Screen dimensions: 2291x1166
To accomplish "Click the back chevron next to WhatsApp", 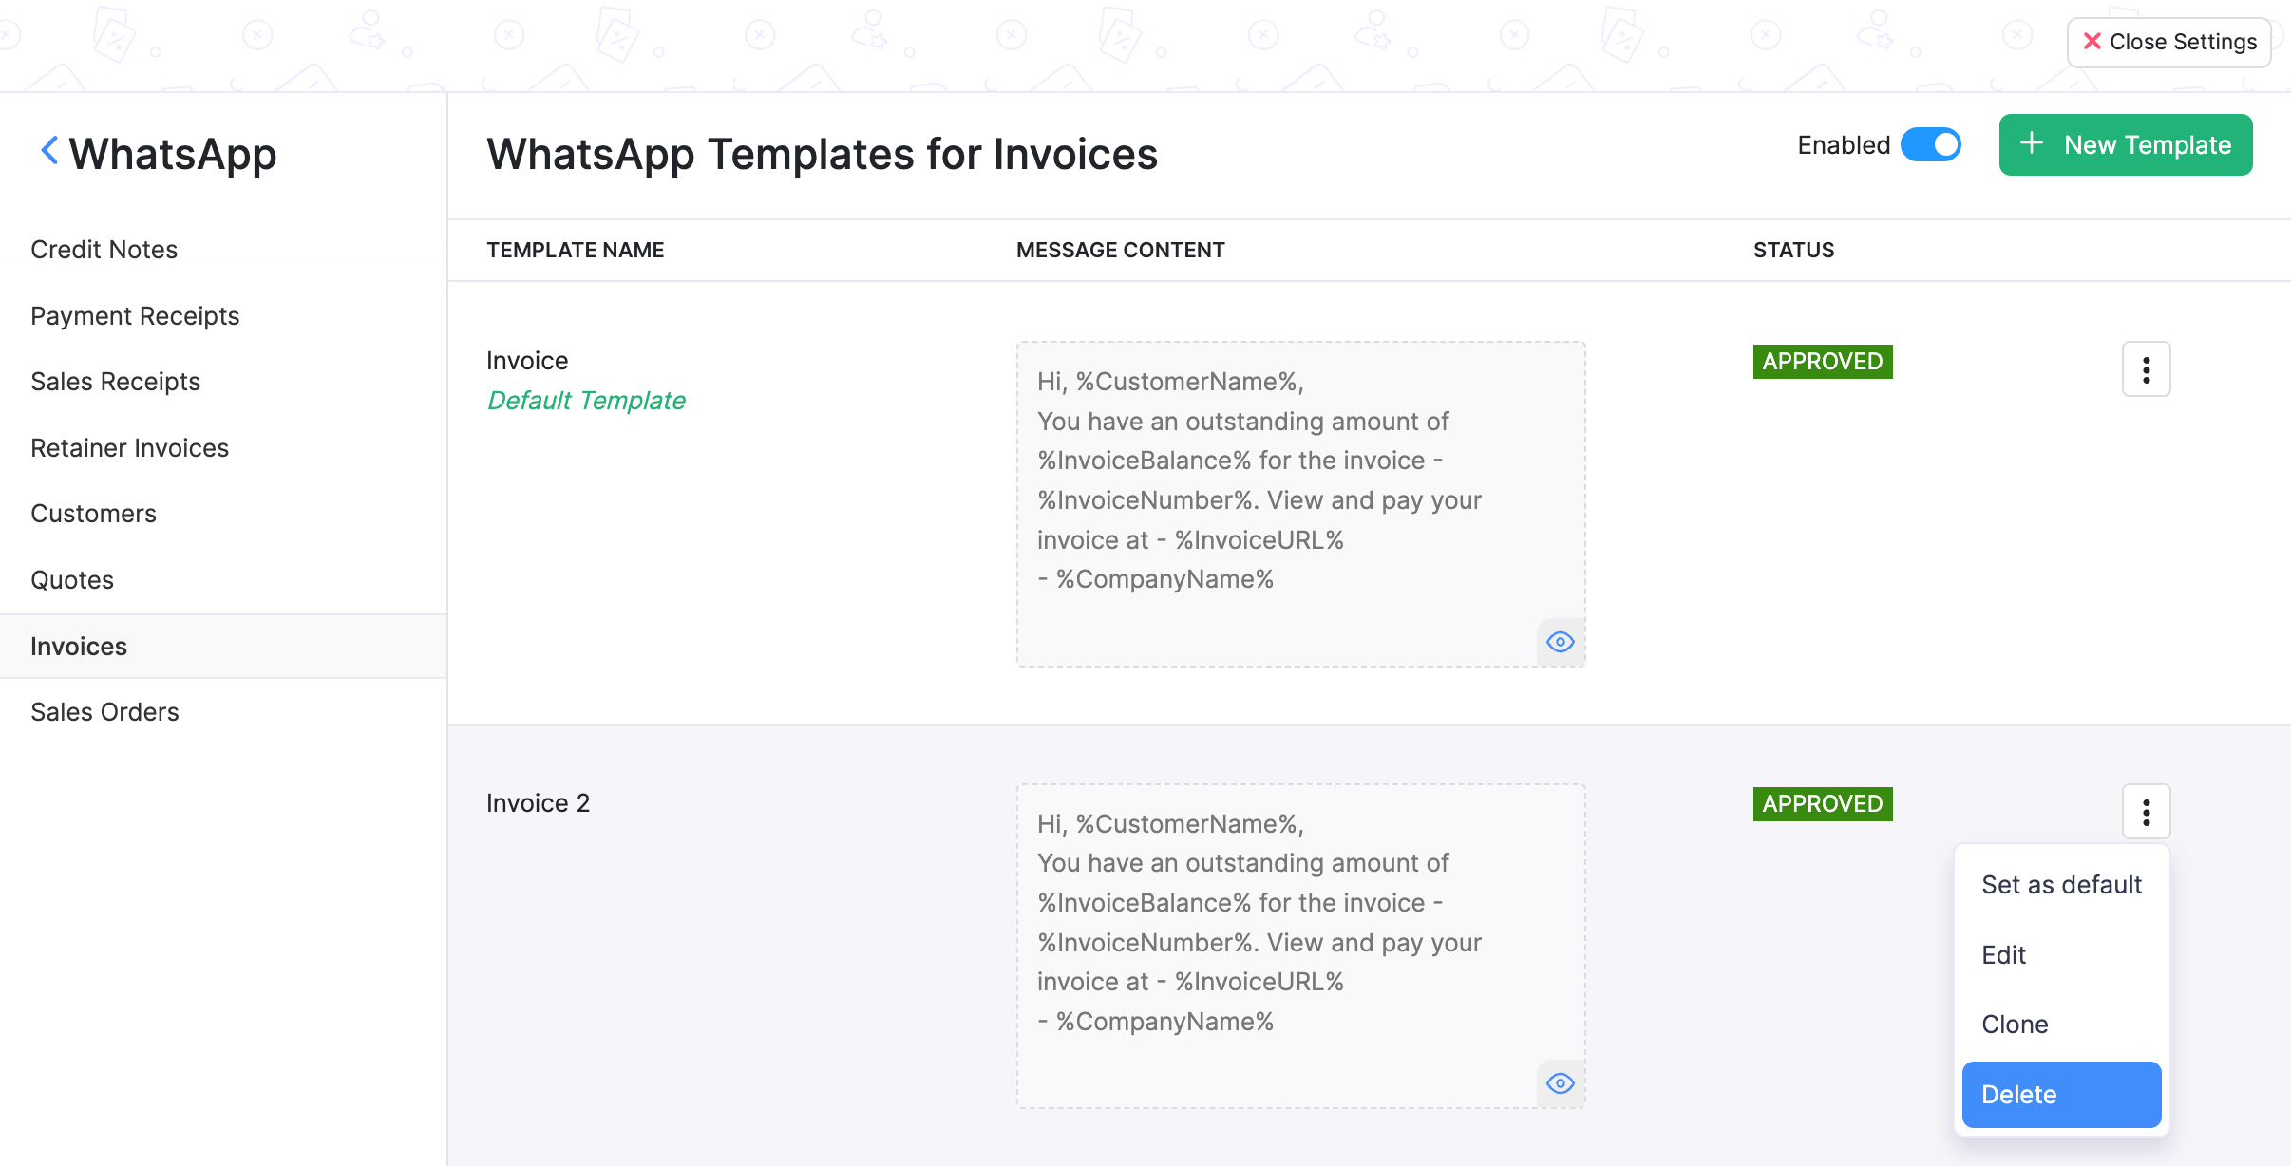I will pos(49,150).
